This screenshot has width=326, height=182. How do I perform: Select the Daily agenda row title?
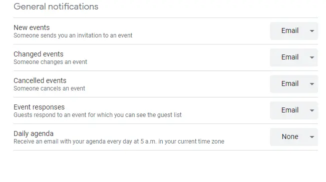click(x=34, y=134)
